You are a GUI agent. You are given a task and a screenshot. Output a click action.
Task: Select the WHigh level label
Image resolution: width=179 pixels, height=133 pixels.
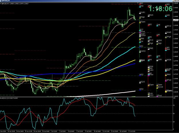pos(142,17)
